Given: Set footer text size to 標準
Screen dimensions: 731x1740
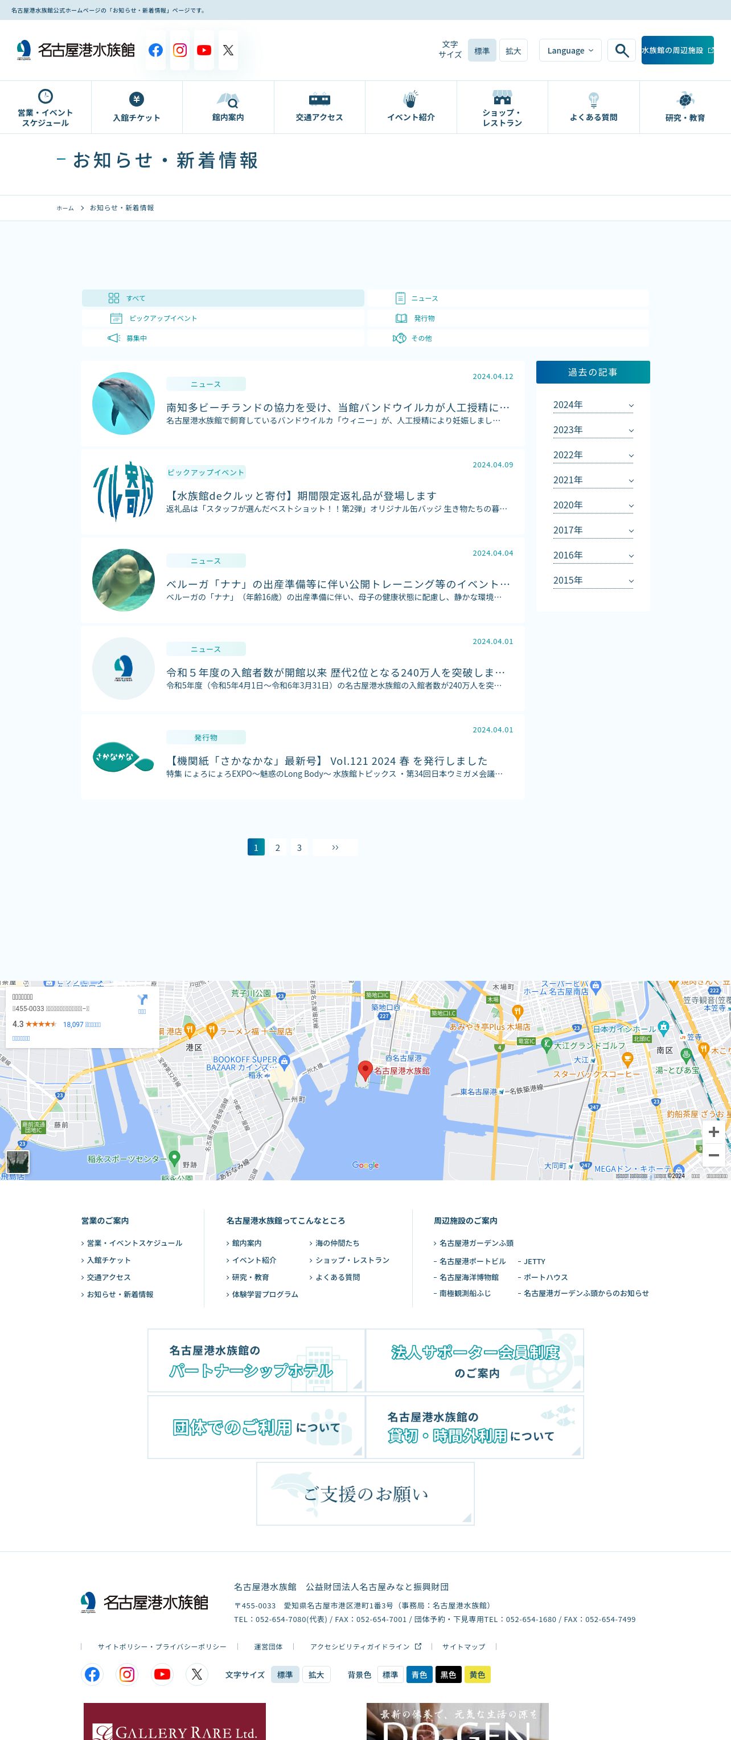Looking at the screenshot, I should tap(285, 1674).
